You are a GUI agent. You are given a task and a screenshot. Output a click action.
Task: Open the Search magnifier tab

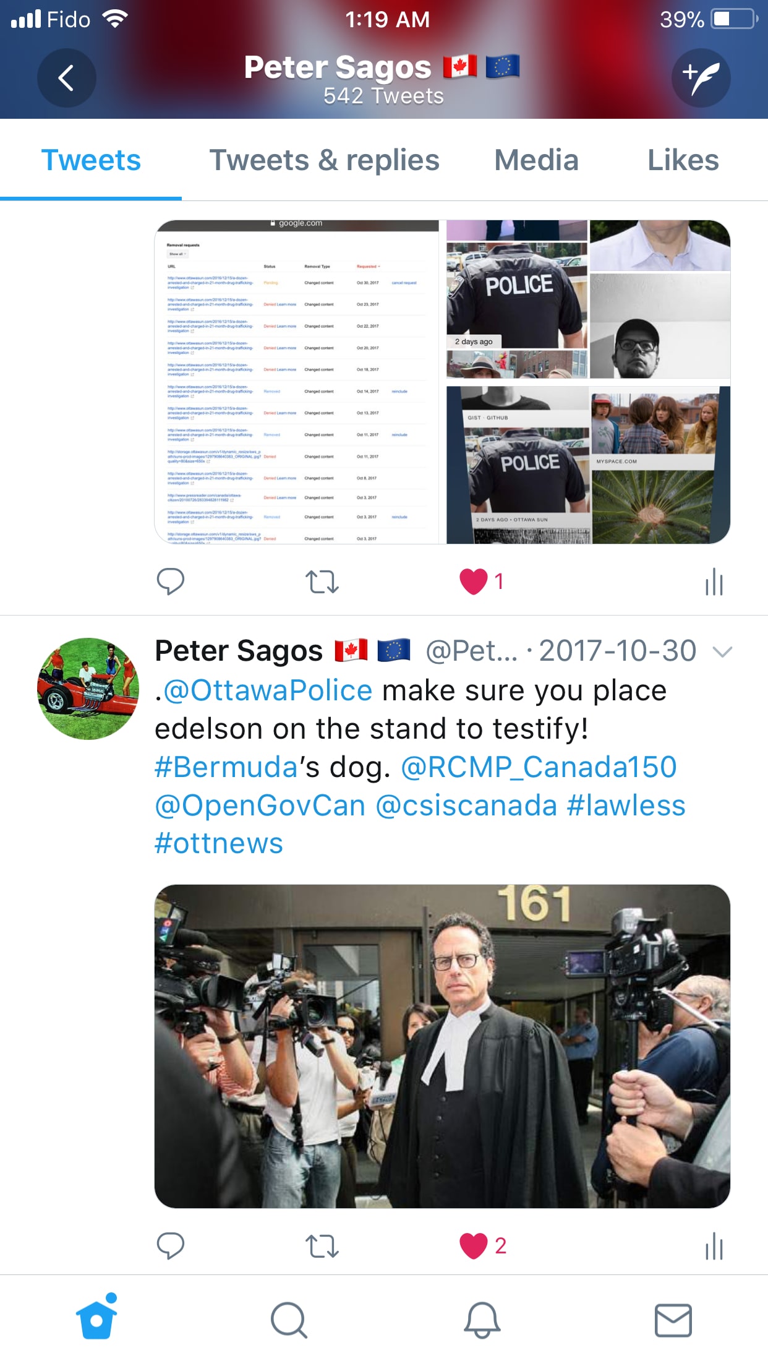tap(289, 1320)
